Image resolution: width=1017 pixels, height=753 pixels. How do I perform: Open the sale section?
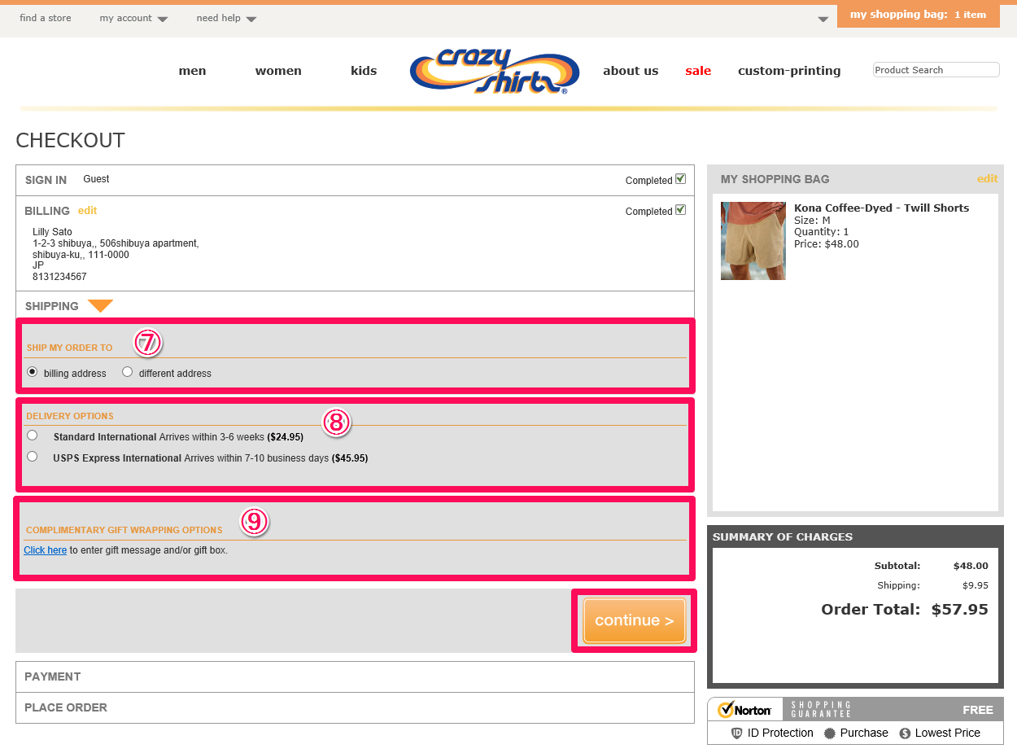click(698, 71)
